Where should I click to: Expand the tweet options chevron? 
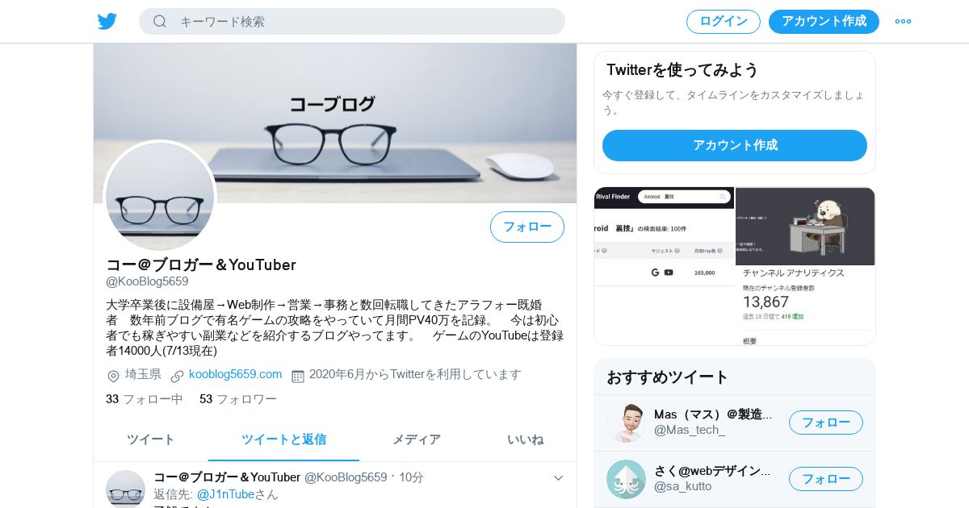tap(558, 478)
